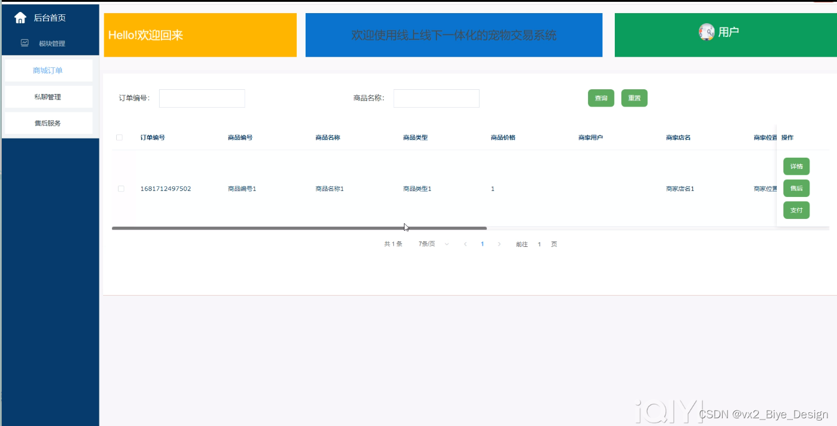
Task: Click the 模块管理 chart icon
Action: click(25, 43)
